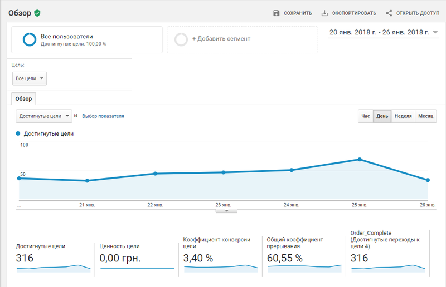Image resolution: width=446 pixels, height=287 pixels.
Task: Click the Выбор показателя link
Action: (103, 116)
